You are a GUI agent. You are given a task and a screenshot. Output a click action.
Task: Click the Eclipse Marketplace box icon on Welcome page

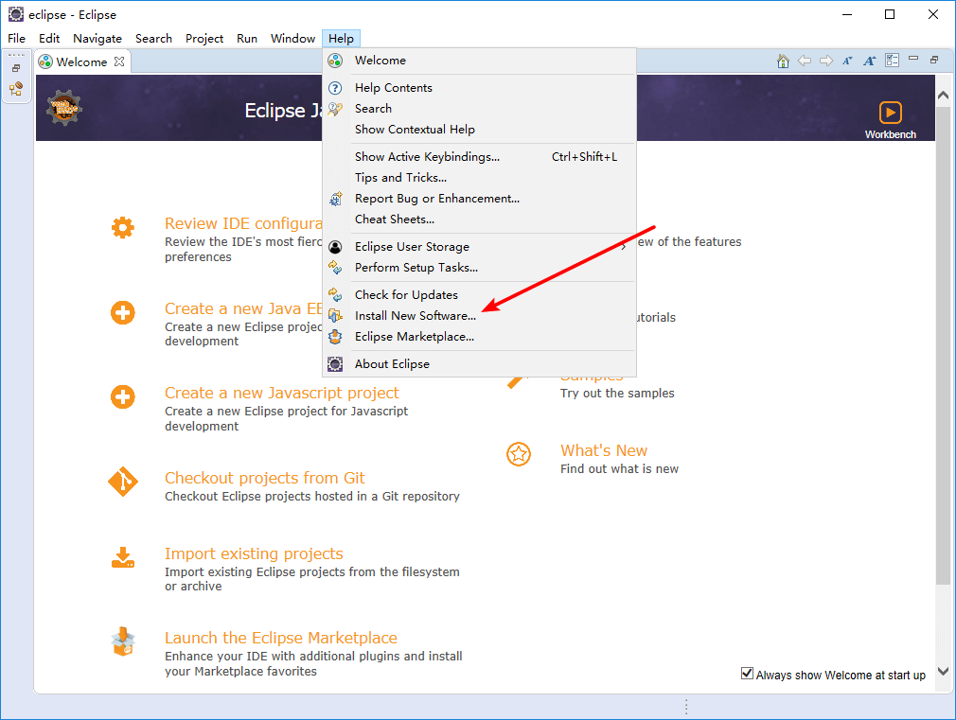tap(123, 641)
